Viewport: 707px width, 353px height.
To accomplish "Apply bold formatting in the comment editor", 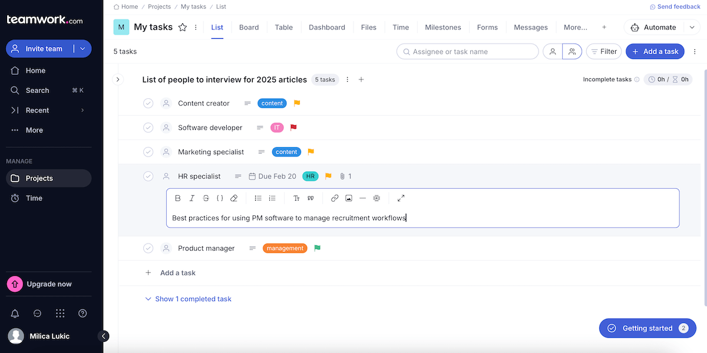I will 177,198.
